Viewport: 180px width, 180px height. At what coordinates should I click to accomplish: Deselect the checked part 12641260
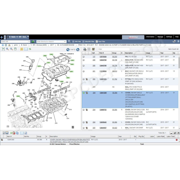[84, 93]
